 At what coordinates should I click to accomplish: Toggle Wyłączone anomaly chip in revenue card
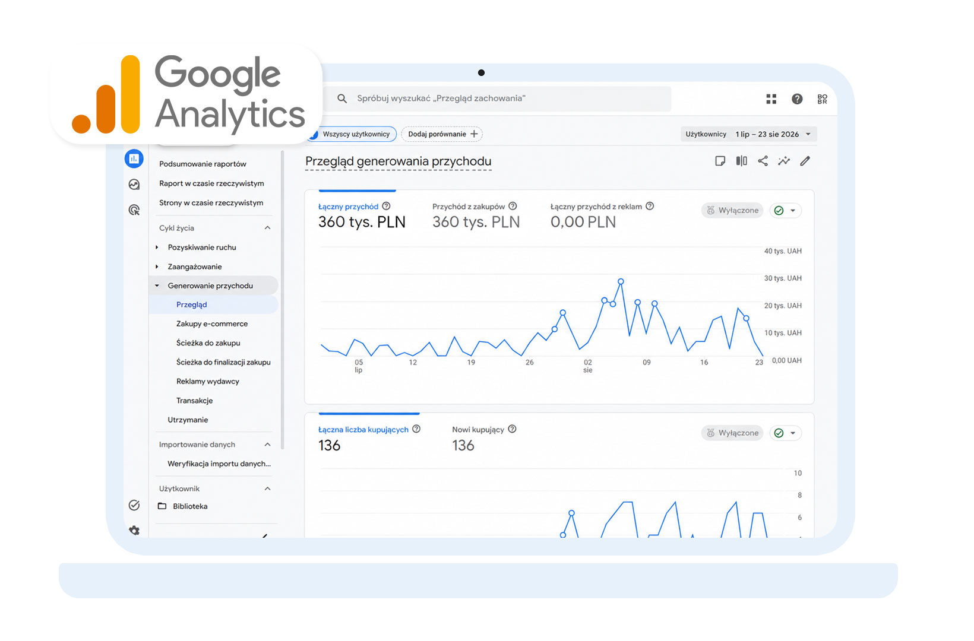pos(732,210)
